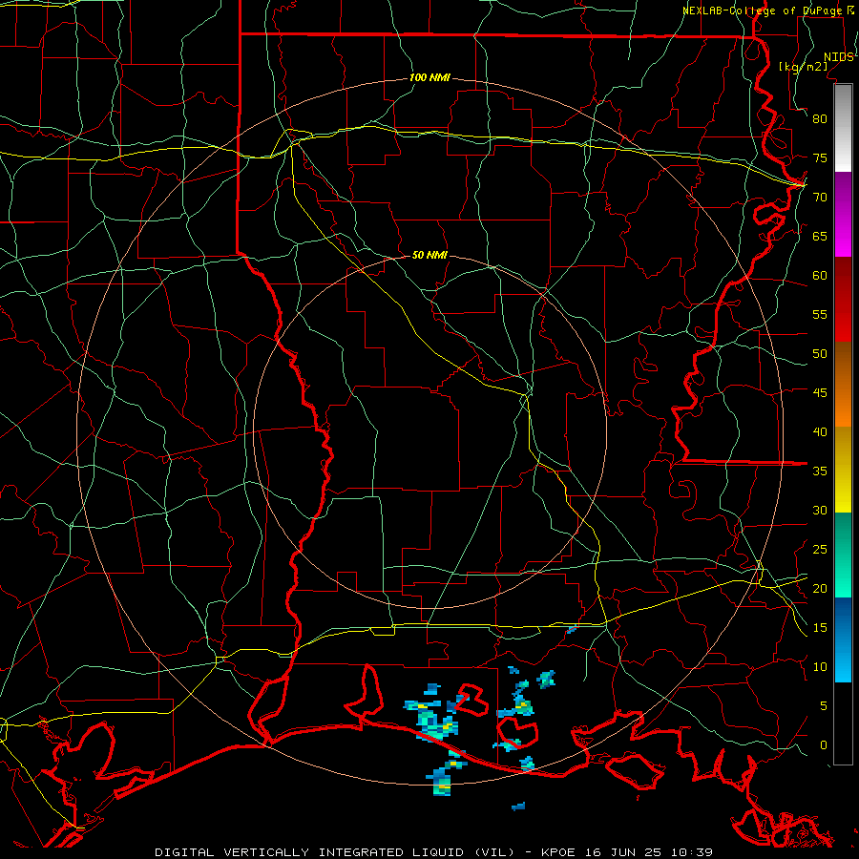Click the 20 value on the color scale
859x859 pixels.
click(820, 588)
